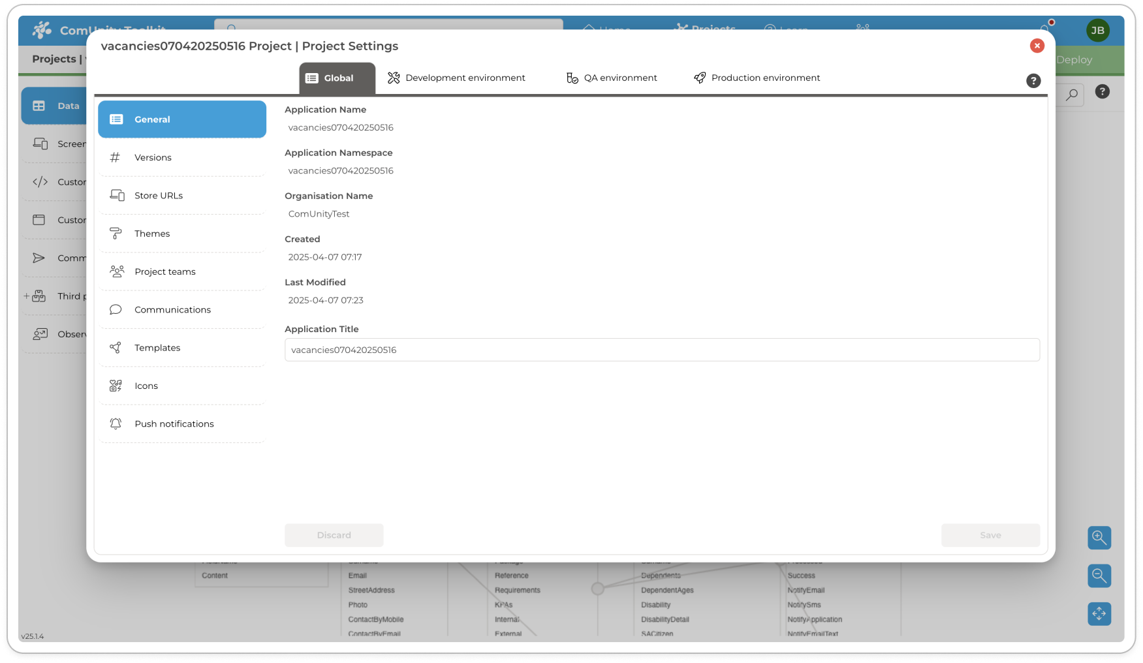Screen dimensions: 1143x663
Task: Click the fit-to-screen arrows button
Action: coord(1099,613)
